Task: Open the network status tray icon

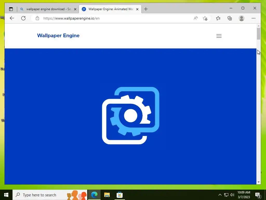Action: (x=226, y=195)
